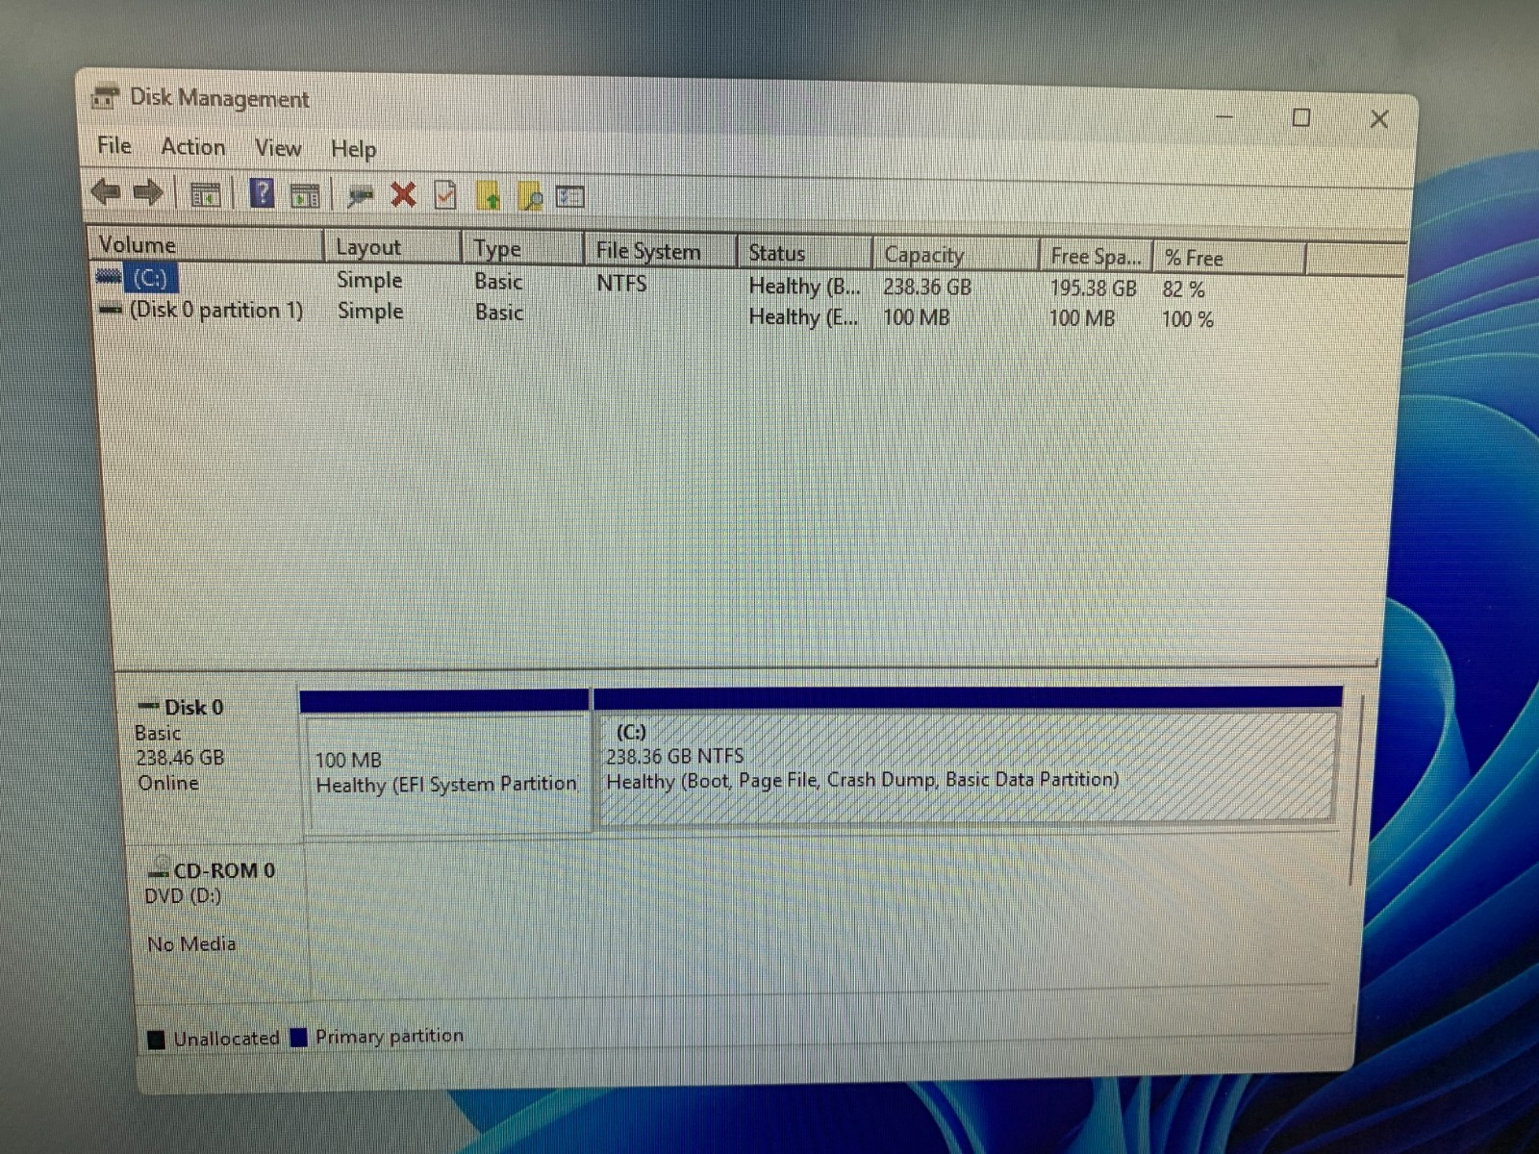Image resolution: width=1539 pixels, height=1154 pixels.
Task: Sort by the % Free column header
Action: 1228,258
